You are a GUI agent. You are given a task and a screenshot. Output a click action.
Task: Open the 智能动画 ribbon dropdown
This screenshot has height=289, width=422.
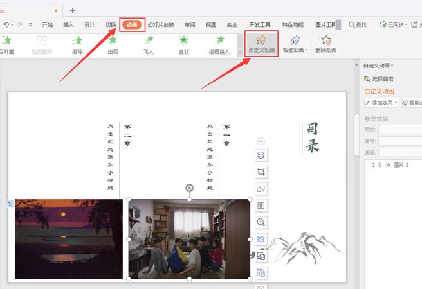[x=295, y=44]
